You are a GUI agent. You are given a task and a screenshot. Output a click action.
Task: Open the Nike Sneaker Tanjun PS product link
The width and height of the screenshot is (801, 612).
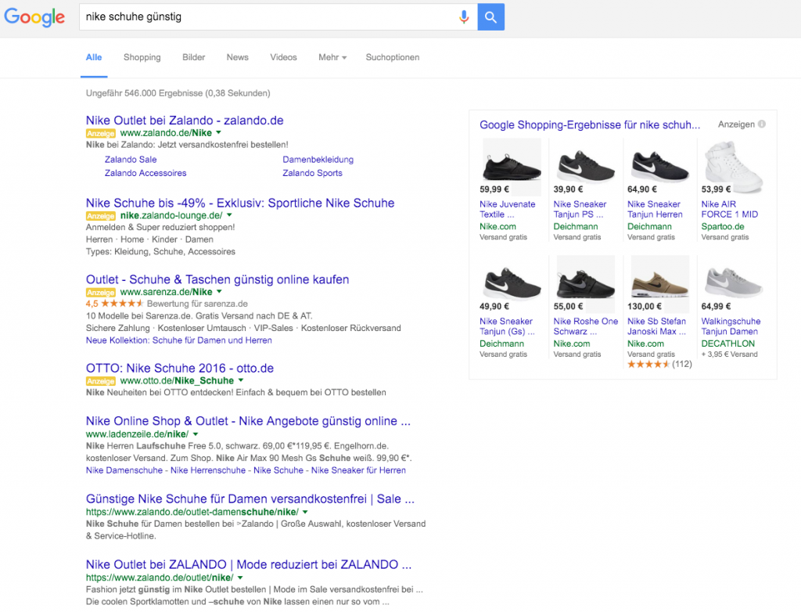point(580,209)
